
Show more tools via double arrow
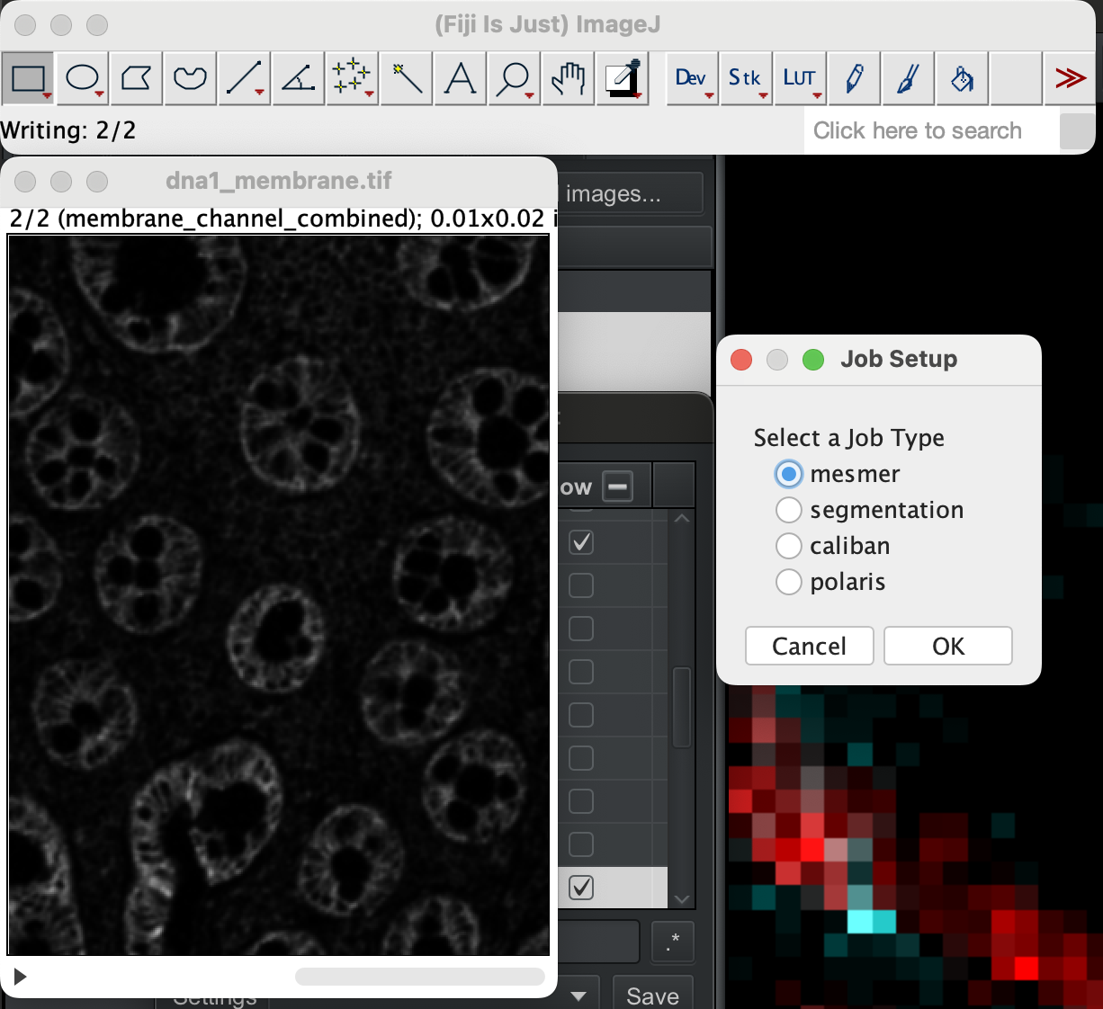(1070, 79)
